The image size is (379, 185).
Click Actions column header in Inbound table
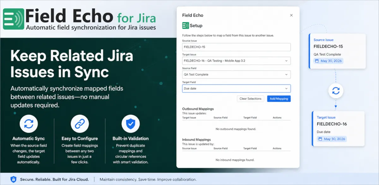[277, 148]
